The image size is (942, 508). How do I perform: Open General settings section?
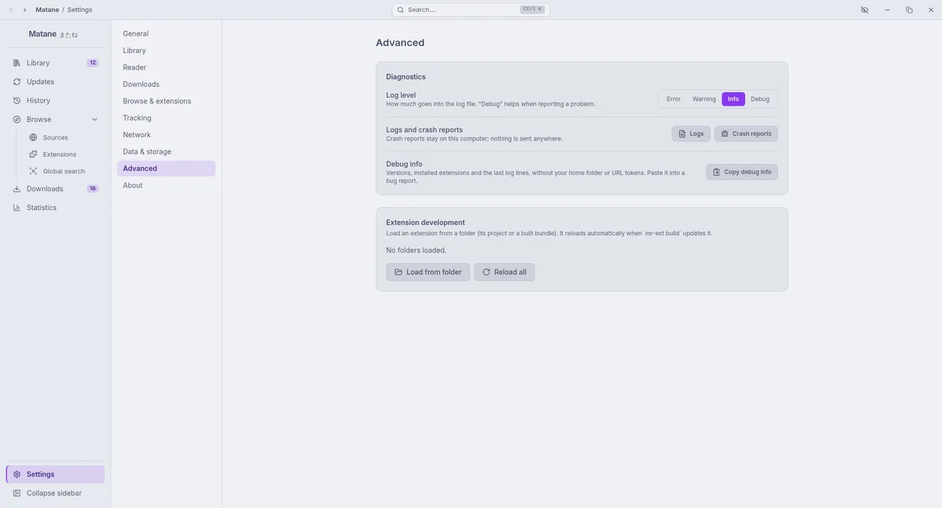click(x=166, y=34)
